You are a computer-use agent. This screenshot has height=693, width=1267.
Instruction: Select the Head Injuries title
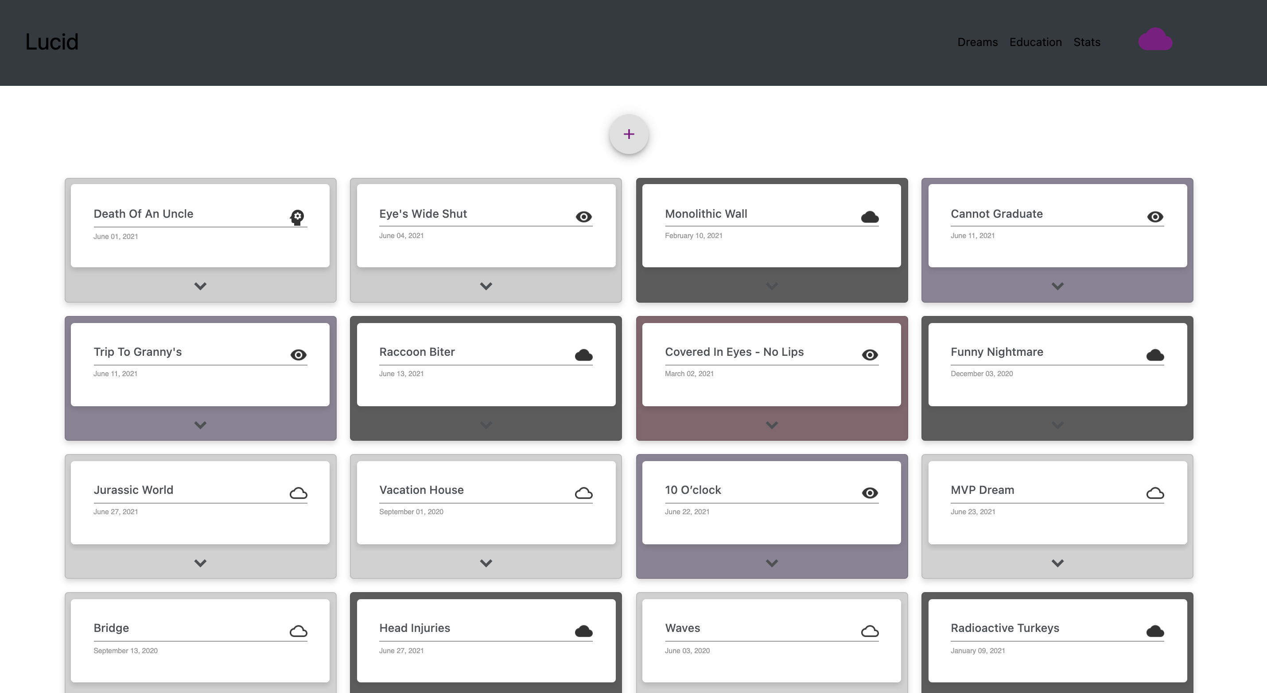415,628
